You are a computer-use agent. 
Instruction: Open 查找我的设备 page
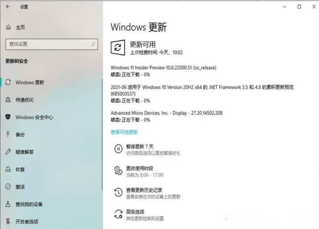[29, 204]
